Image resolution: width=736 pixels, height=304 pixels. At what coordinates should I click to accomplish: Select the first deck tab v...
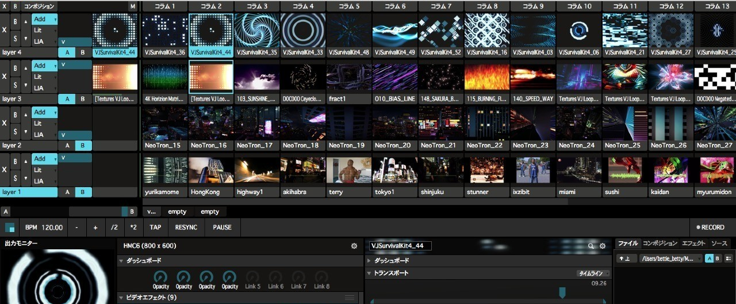pyautogui.click(x=152, y=211)
